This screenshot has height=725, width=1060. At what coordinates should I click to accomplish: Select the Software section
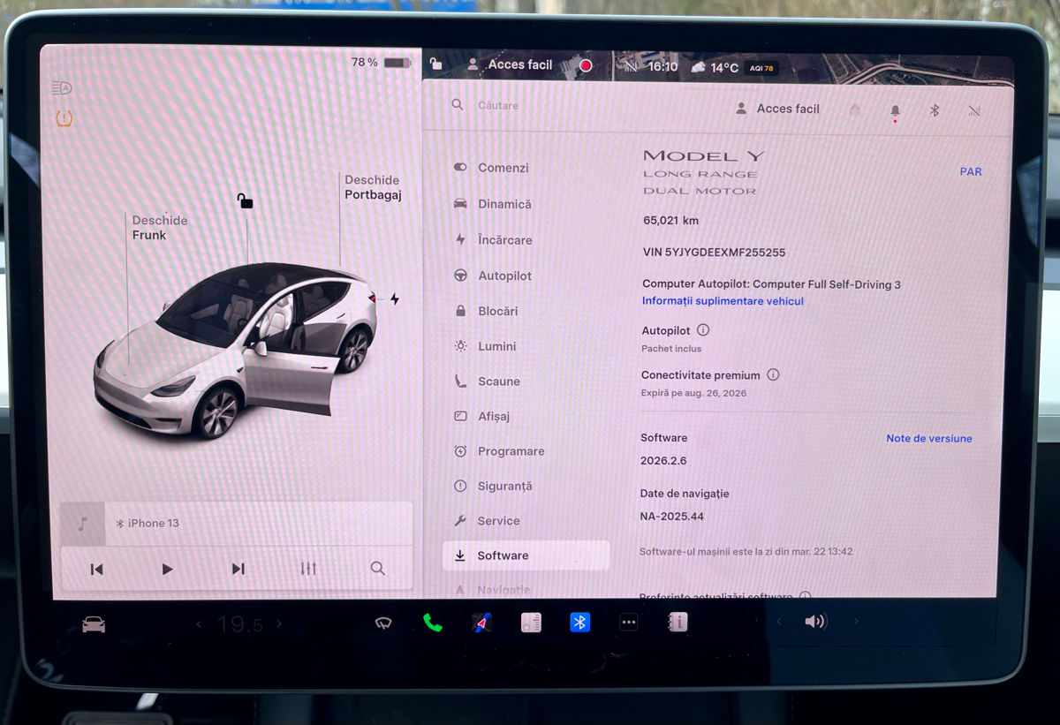click(526, 555)
